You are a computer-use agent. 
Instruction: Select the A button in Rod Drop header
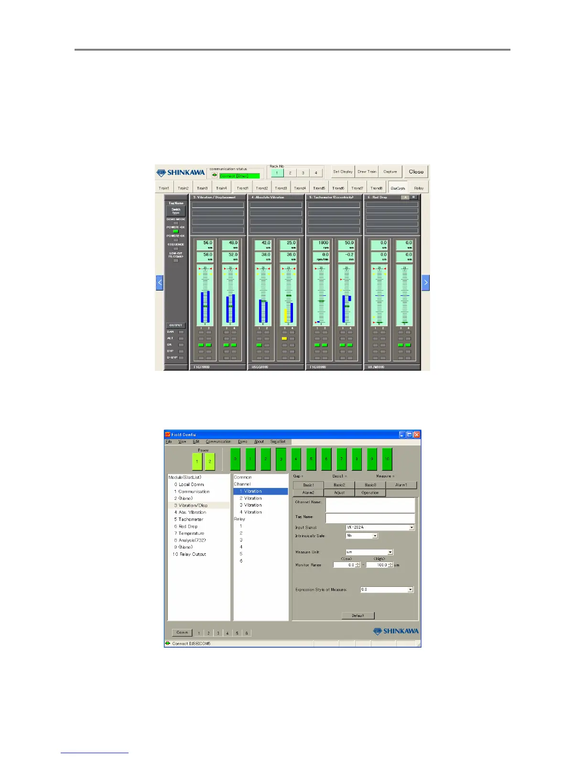click(x=405, y=197)
